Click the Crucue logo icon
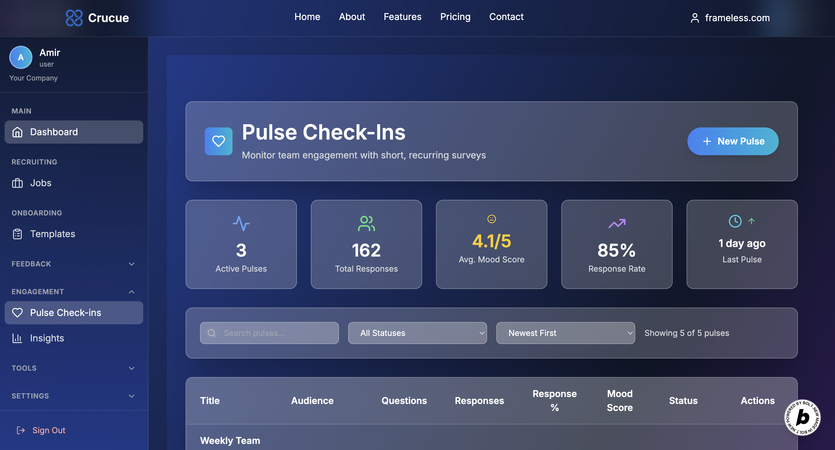This screenshot has height=450, width=835. pos(74,18)
